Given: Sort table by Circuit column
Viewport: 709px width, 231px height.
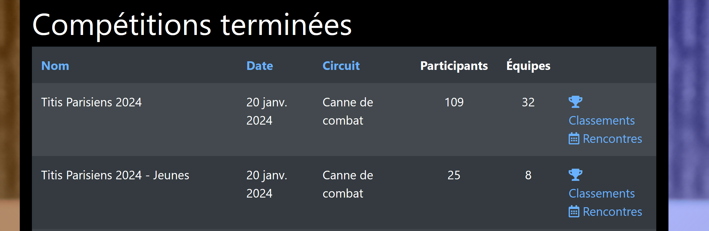Looking at the screenshot, I should pyautogui.click(x=341, y=65).
